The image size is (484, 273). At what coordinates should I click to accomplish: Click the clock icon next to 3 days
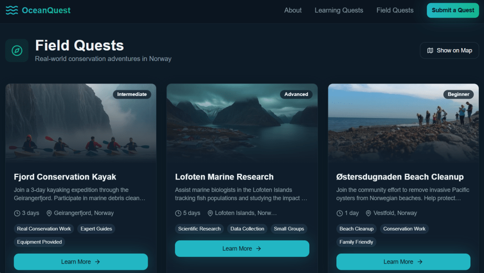tap(18, 213)
